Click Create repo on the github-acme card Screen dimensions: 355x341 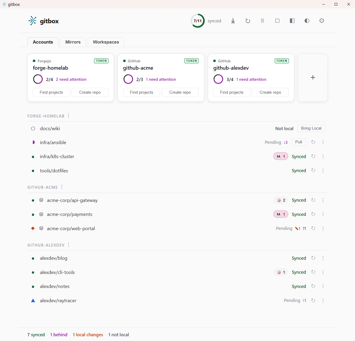[x=180, y=92]
